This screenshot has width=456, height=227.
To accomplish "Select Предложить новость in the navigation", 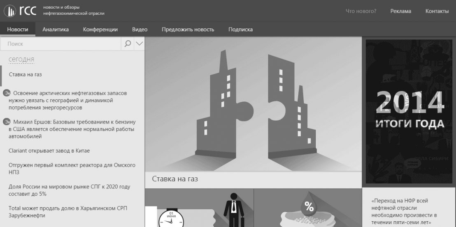I will coord(188,29).
